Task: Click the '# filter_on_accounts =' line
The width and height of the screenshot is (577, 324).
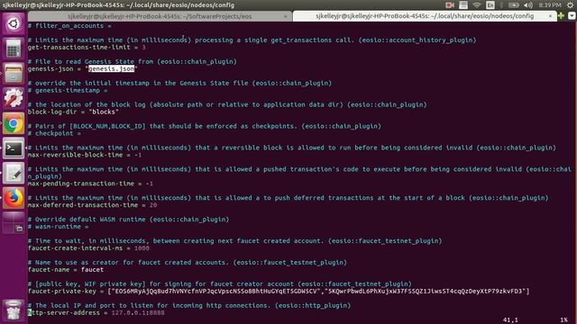Action: pyautogui.click(x=69, y=26)
